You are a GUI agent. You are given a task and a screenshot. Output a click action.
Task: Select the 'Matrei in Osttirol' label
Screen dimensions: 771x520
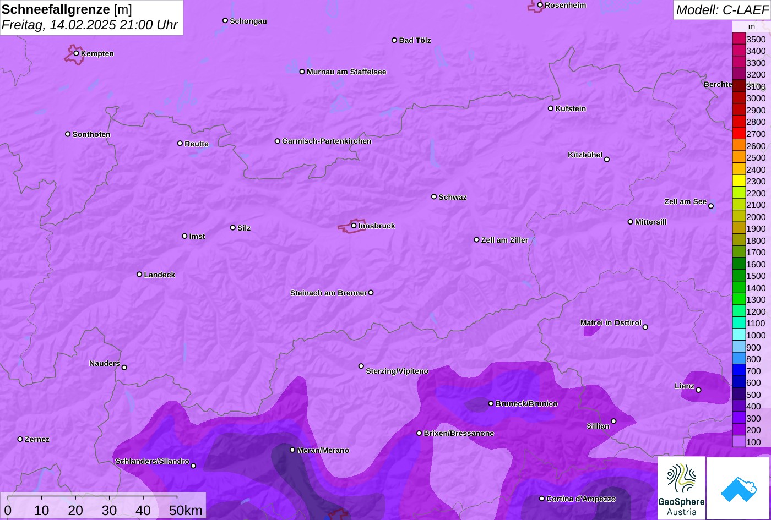tap(611, 322)
